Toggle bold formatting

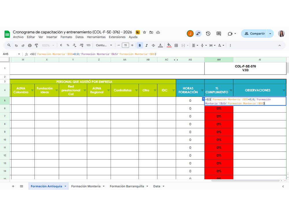click(x=140, y=45)
